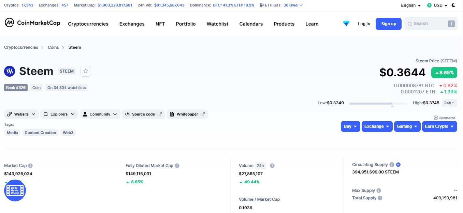Open the Portfolio menu item

coord(186,24)
